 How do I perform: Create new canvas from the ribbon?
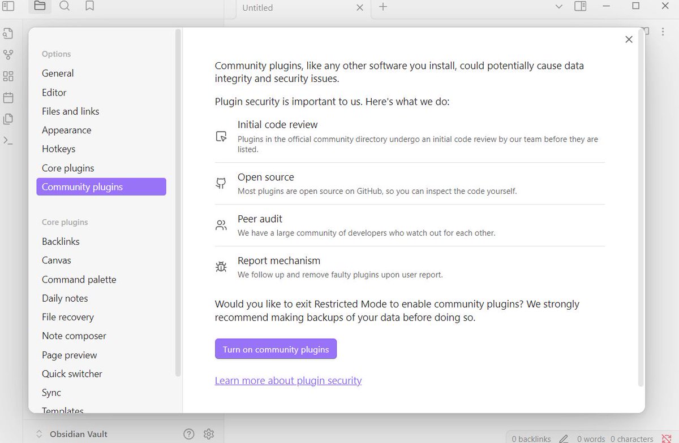click(x=8, y=76)
